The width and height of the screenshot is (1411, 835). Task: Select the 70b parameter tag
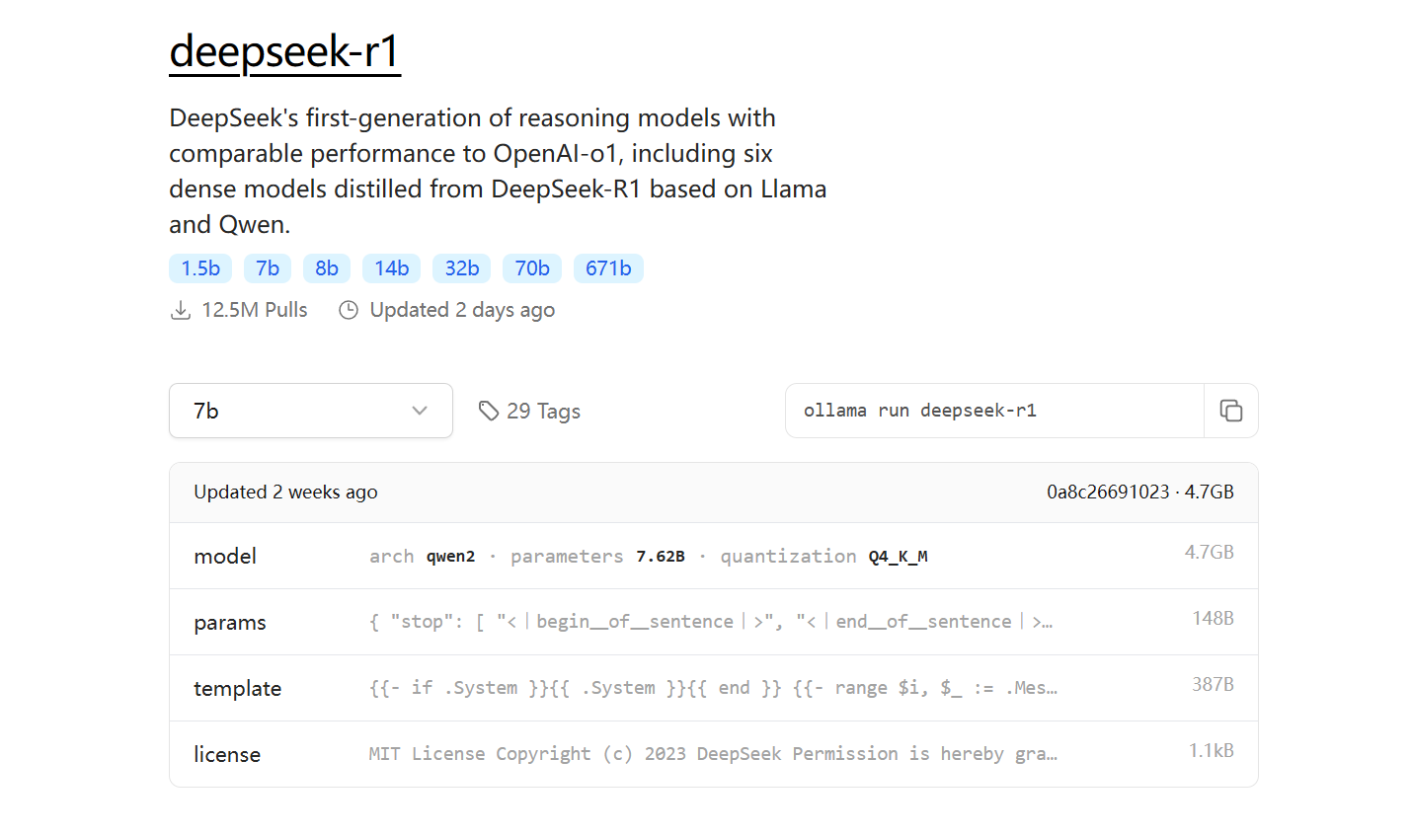(x=531, y=267)
